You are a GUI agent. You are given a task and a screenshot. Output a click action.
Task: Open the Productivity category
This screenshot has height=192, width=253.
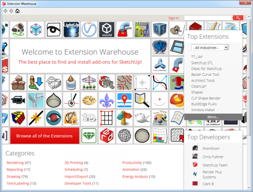coord(132,163)
